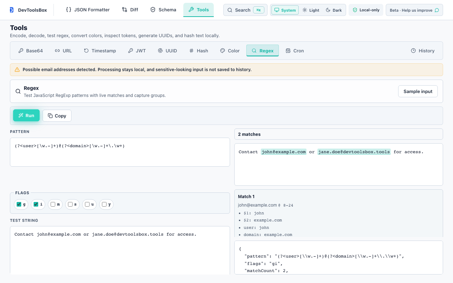Image resolution: width=453 pixels, height=283 pixels.
Task: Click the 'Match 1' heading
Action: pyautogui.click(x=246, y=196)
